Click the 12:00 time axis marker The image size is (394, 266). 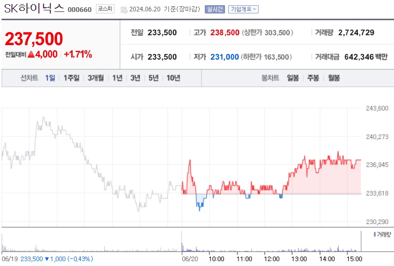click(x=272, y=259)
